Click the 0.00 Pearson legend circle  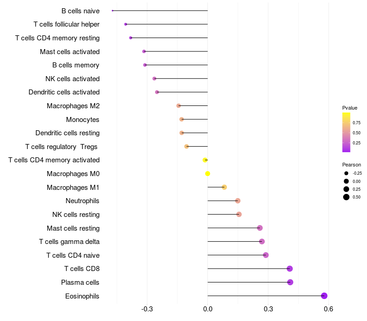click(x=346, y=181)
